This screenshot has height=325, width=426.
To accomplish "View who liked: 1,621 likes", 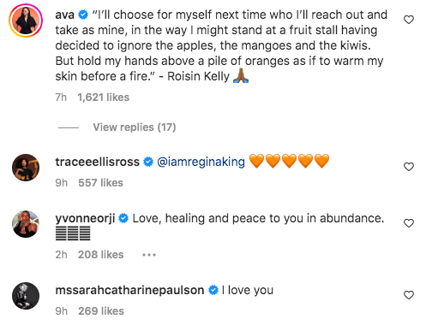I will pos(104,97).
